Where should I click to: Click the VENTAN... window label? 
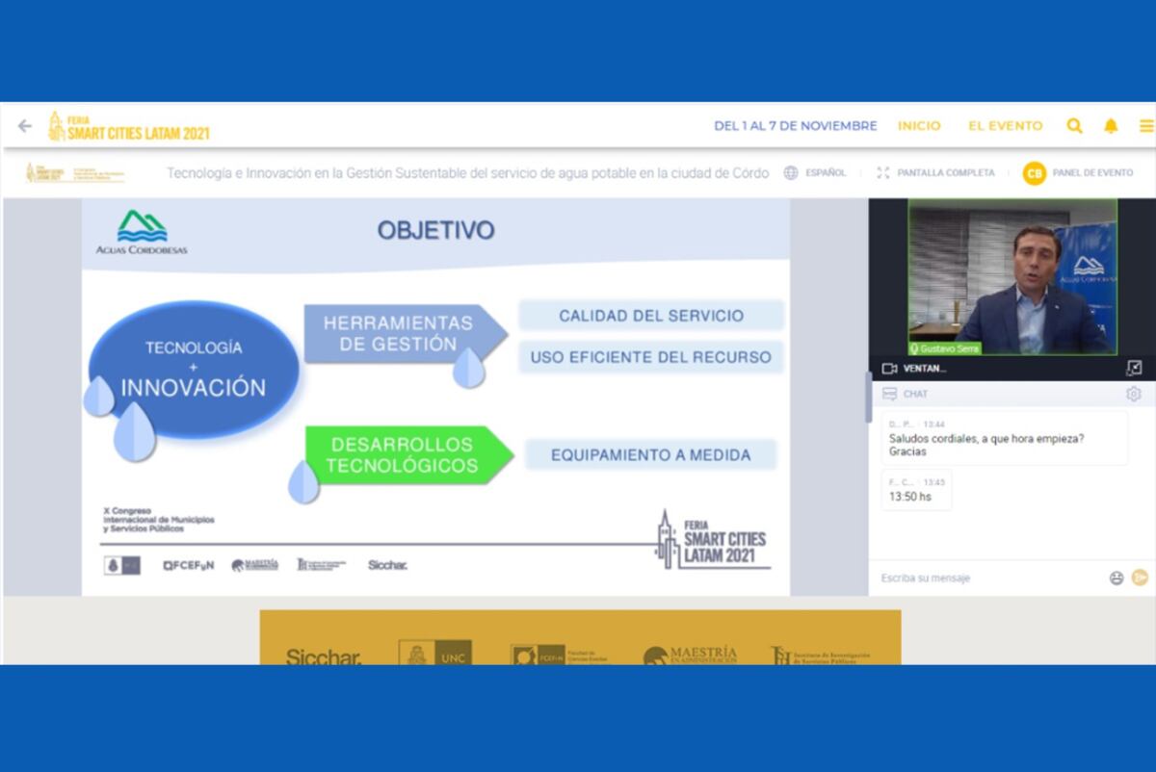point(925,369)
